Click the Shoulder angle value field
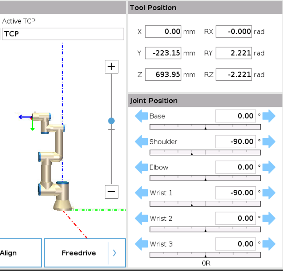Viewport: 283px width, 271px height. [235, 141]
